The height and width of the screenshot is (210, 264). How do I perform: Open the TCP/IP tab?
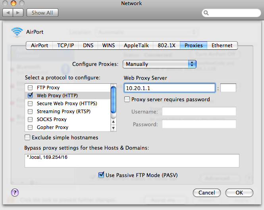point(67,45)
